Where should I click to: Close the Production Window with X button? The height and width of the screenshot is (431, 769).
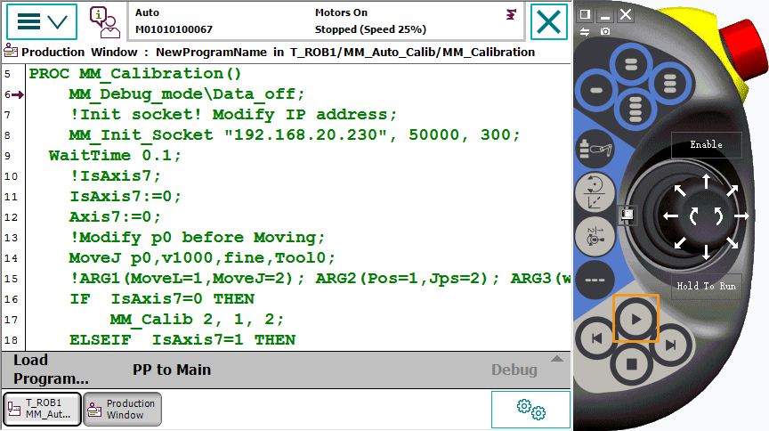pyautogui.click(x=548, y=21)
